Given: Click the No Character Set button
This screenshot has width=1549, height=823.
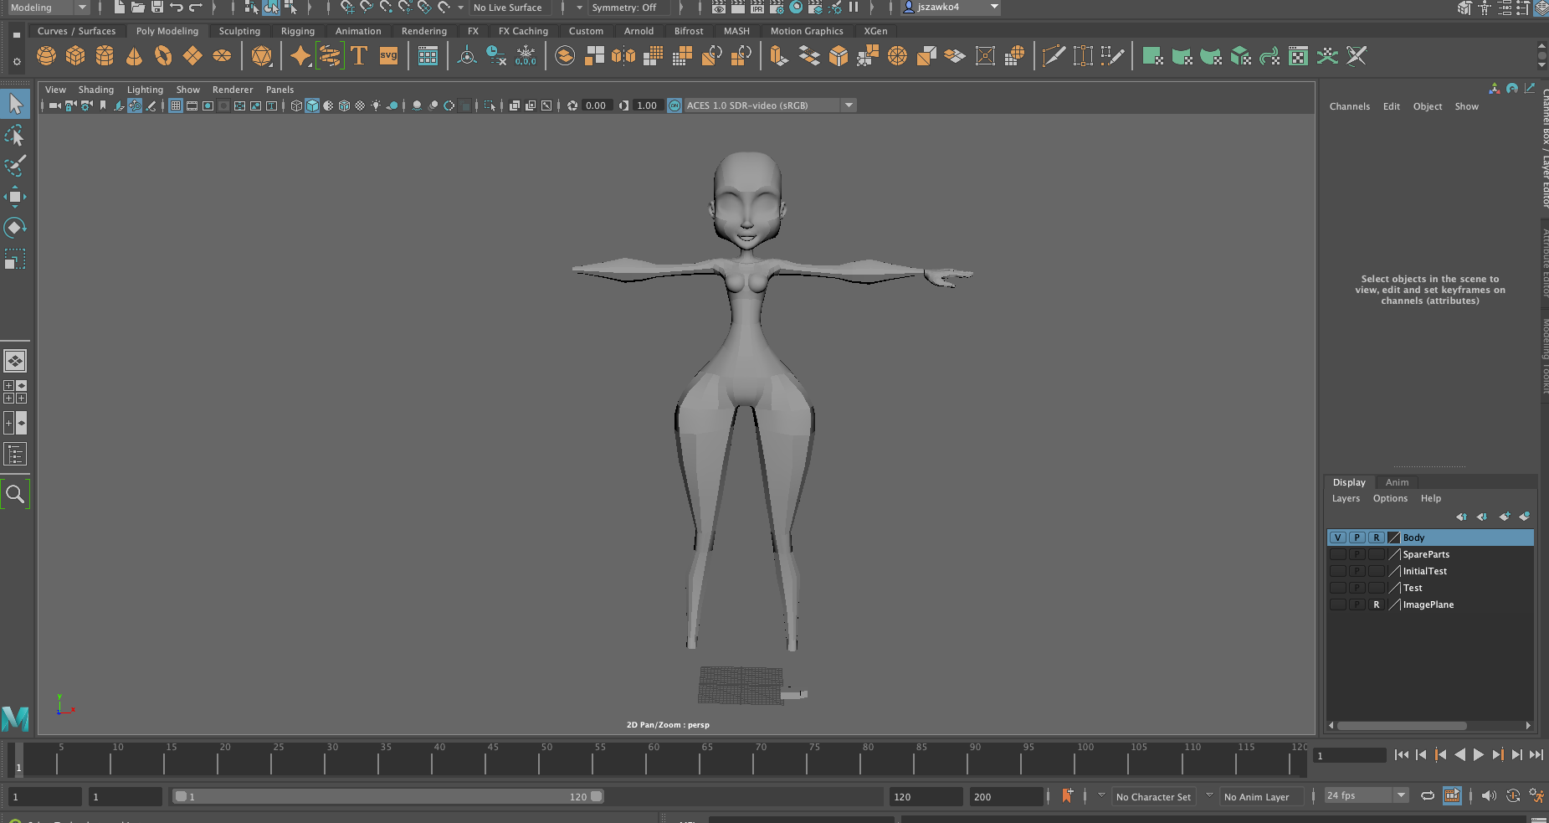Looking at the screenshot, I should tap(1152, 797).
